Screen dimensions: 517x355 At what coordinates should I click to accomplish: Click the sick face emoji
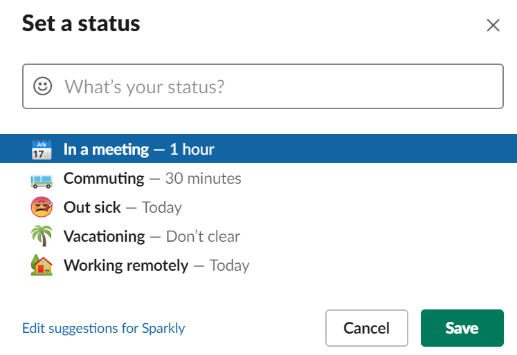42,207
